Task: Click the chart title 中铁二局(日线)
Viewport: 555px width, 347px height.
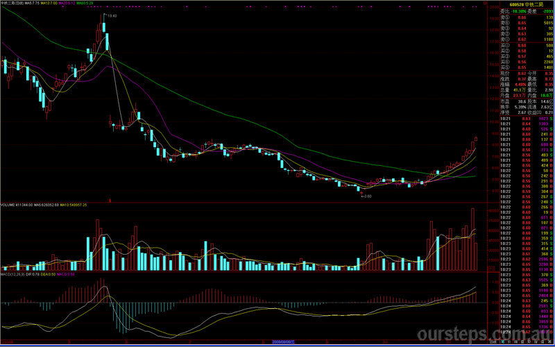Action: tap(12, 3)
